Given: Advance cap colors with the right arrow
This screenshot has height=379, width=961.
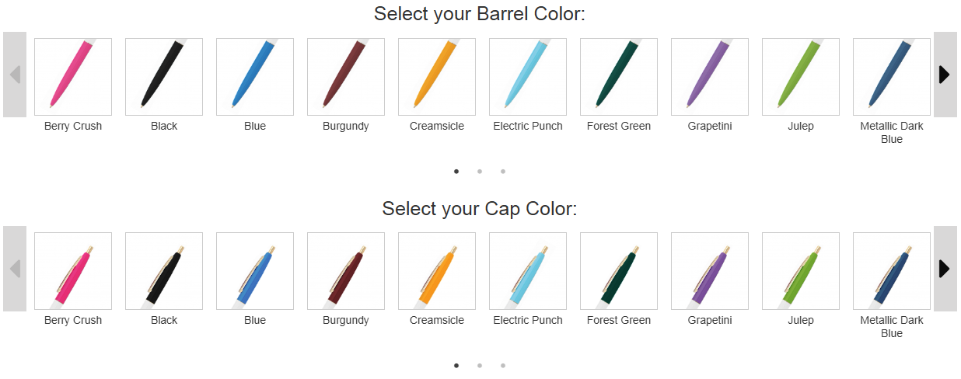Looking at the screenshot, I should tap(945, 269).
